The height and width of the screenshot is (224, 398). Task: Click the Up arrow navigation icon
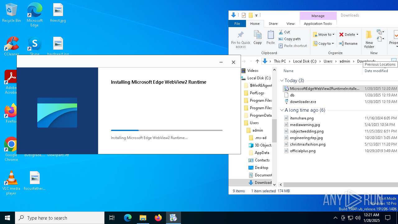257,61
